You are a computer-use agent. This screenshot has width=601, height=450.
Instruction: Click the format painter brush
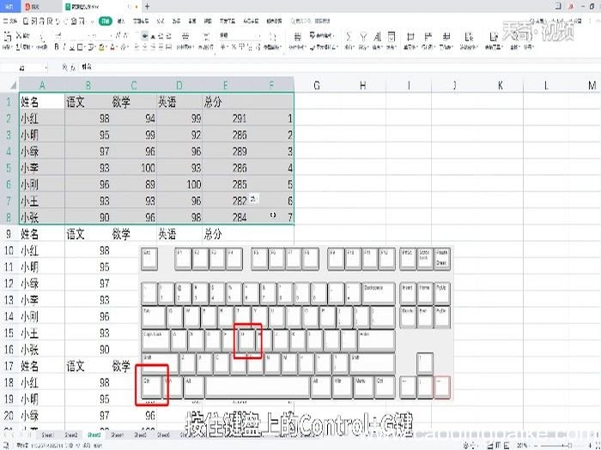coord(42,39)
